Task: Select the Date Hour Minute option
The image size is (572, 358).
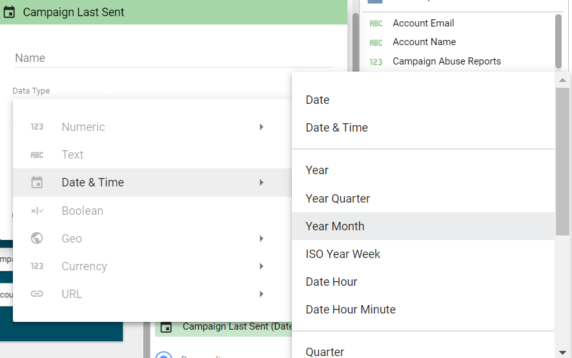Action: pyautogui.click(x=351, y=310)
